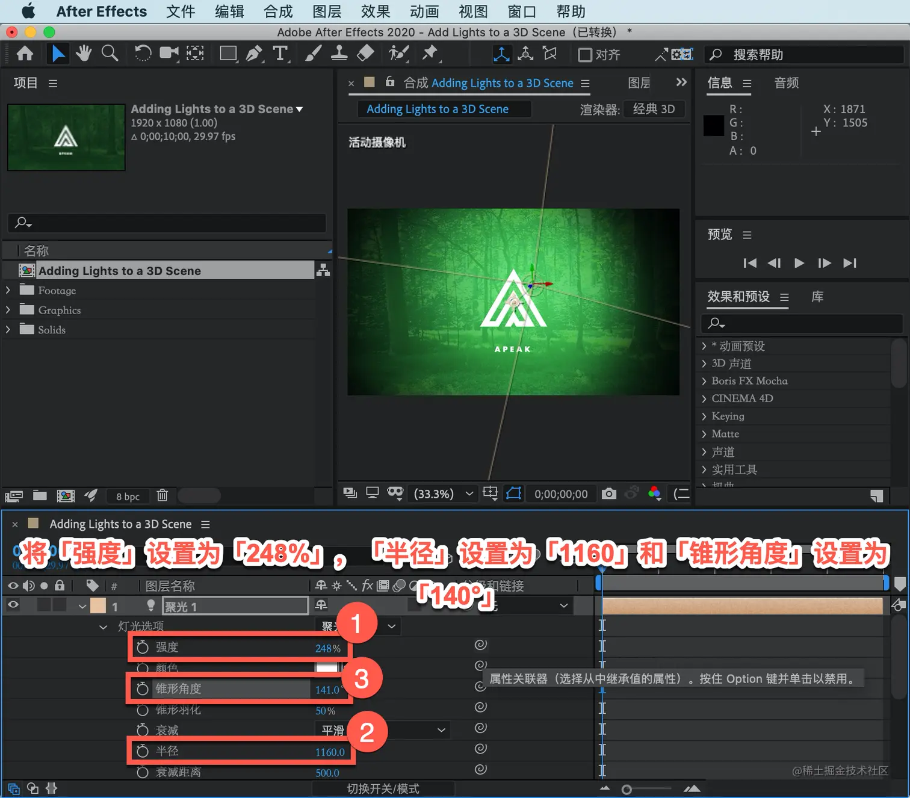Expand the Graphics folder
The image size is (910, 798).
pos(8,310)
